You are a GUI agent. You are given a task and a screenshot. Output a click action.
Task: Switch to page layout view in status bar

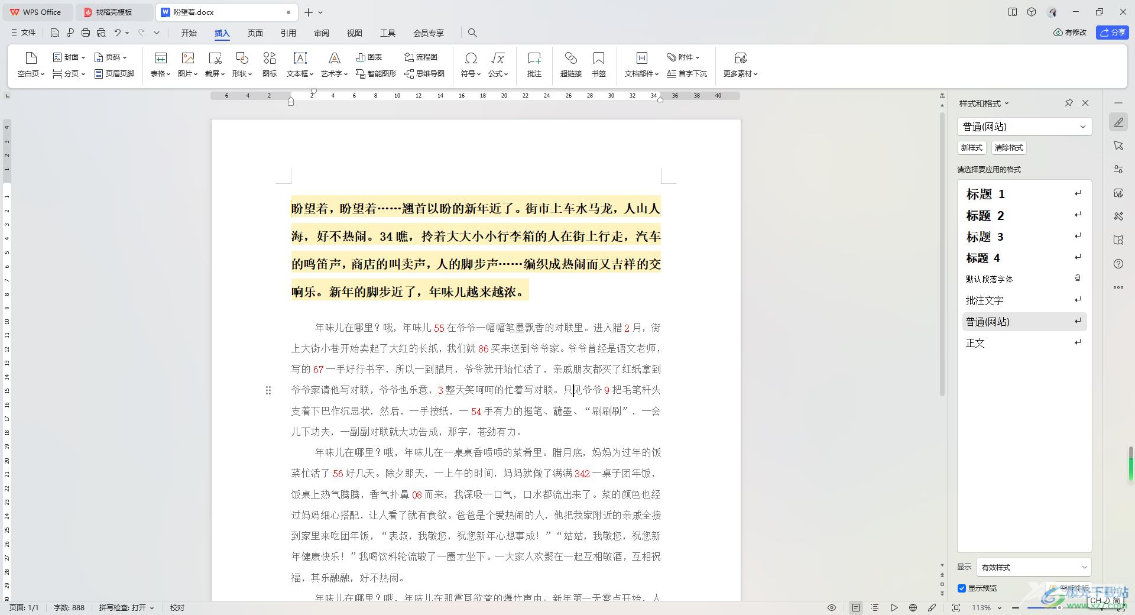pyautogui.click(x=856, y=608)
